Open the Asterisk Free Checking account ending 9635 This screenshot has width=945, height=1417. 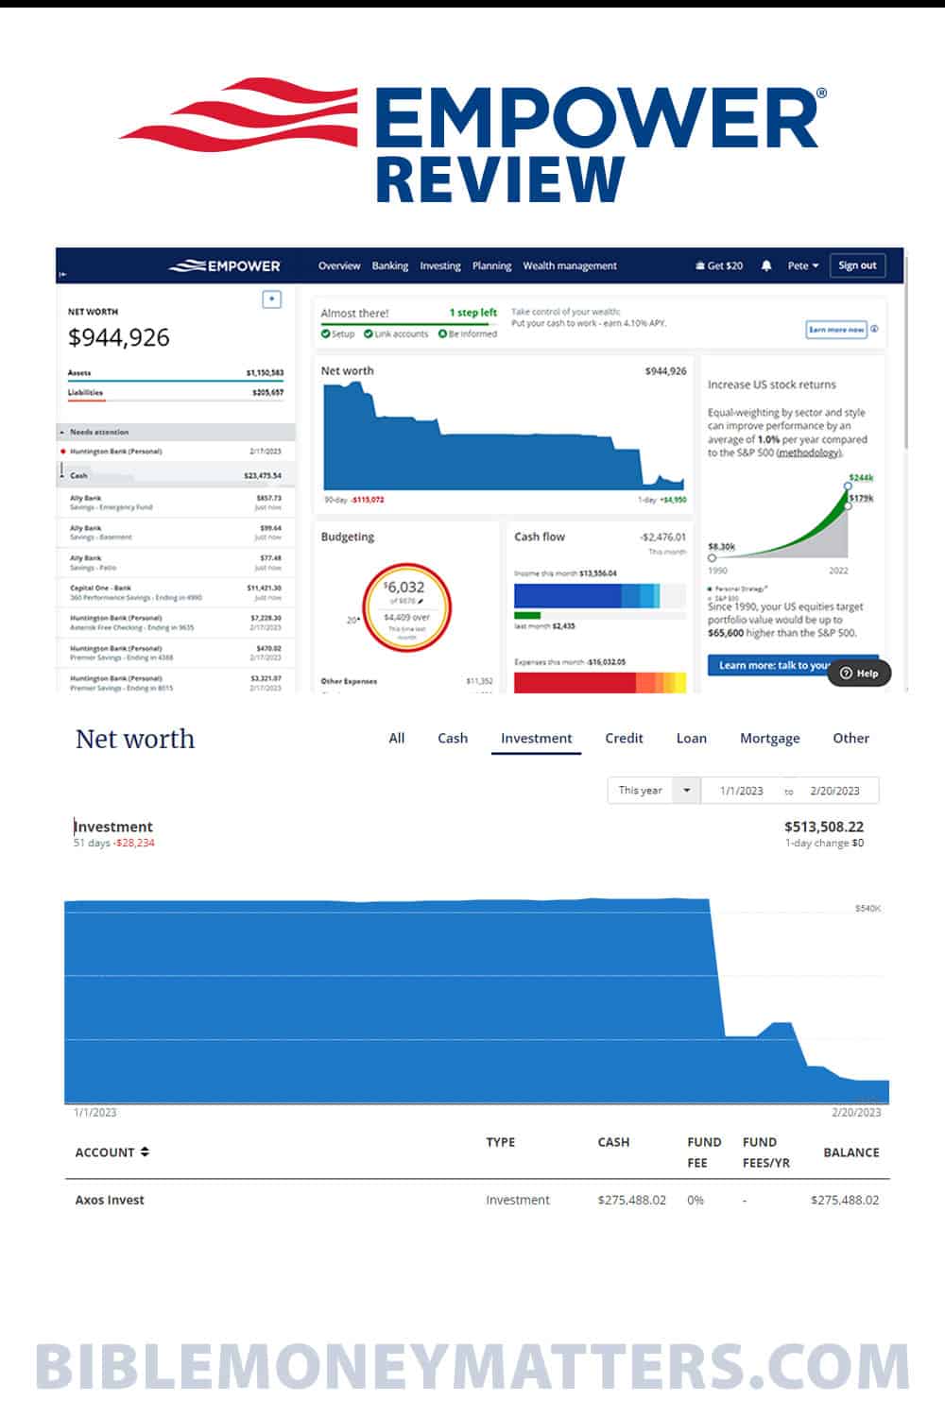[176, 623]
